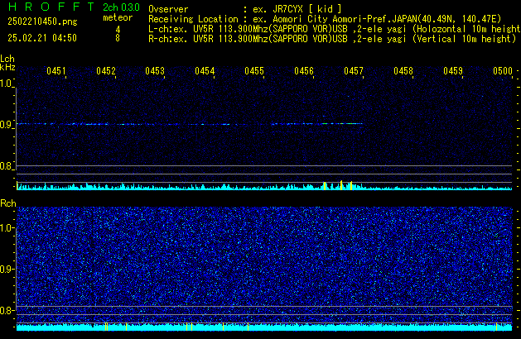This screenshot has width=521, height=339.
Task: Click the 'Lch' channel label
Action: (7, 59)
